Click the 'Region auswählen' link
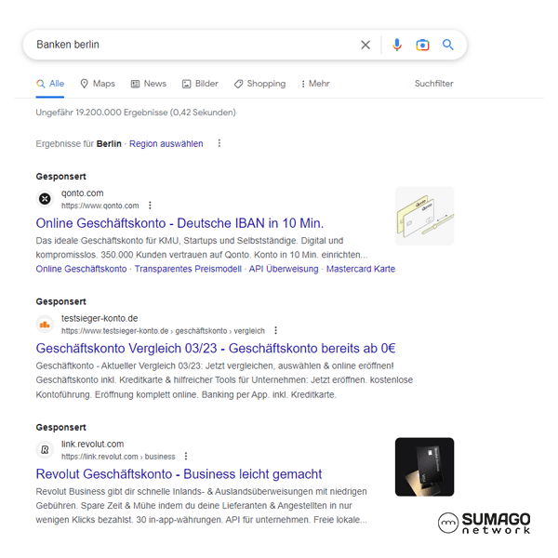 coord(166,144)
